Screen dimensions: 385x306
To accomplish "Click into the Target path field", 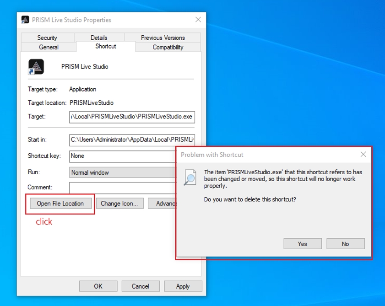I will 132,117.
